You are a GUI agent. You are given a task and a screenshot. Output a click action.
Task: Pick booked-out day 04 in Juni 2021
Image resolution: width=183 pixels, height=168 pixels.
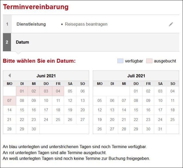pos(58,91)
